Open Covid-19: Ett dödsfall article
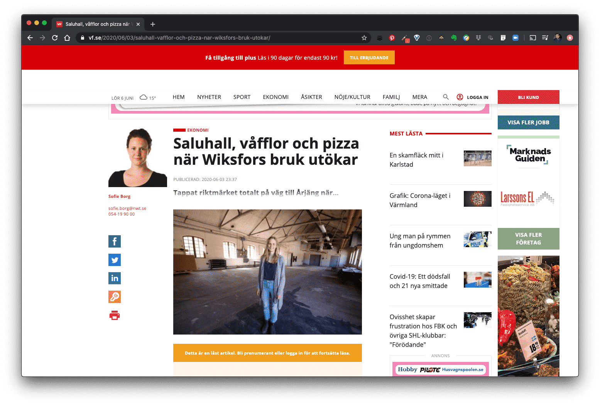The image size is (600, 405). 420,281
